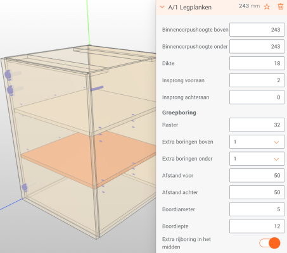287x253 pixels.
Task: Edit the Binnencorpushoogte onder field
Action: click(x=257, y=46)
